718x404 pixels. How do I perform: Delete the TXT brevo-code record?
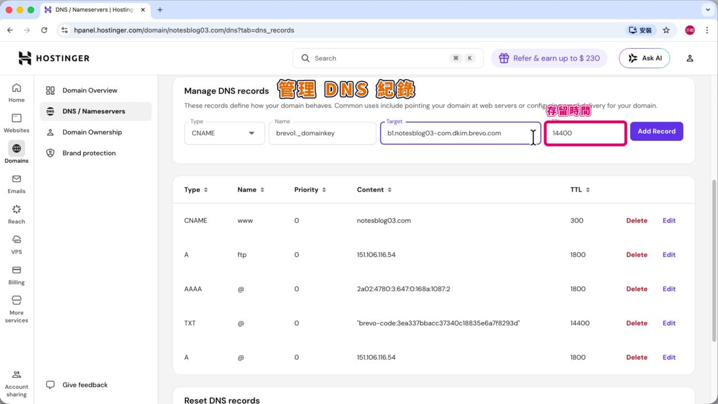637,323
